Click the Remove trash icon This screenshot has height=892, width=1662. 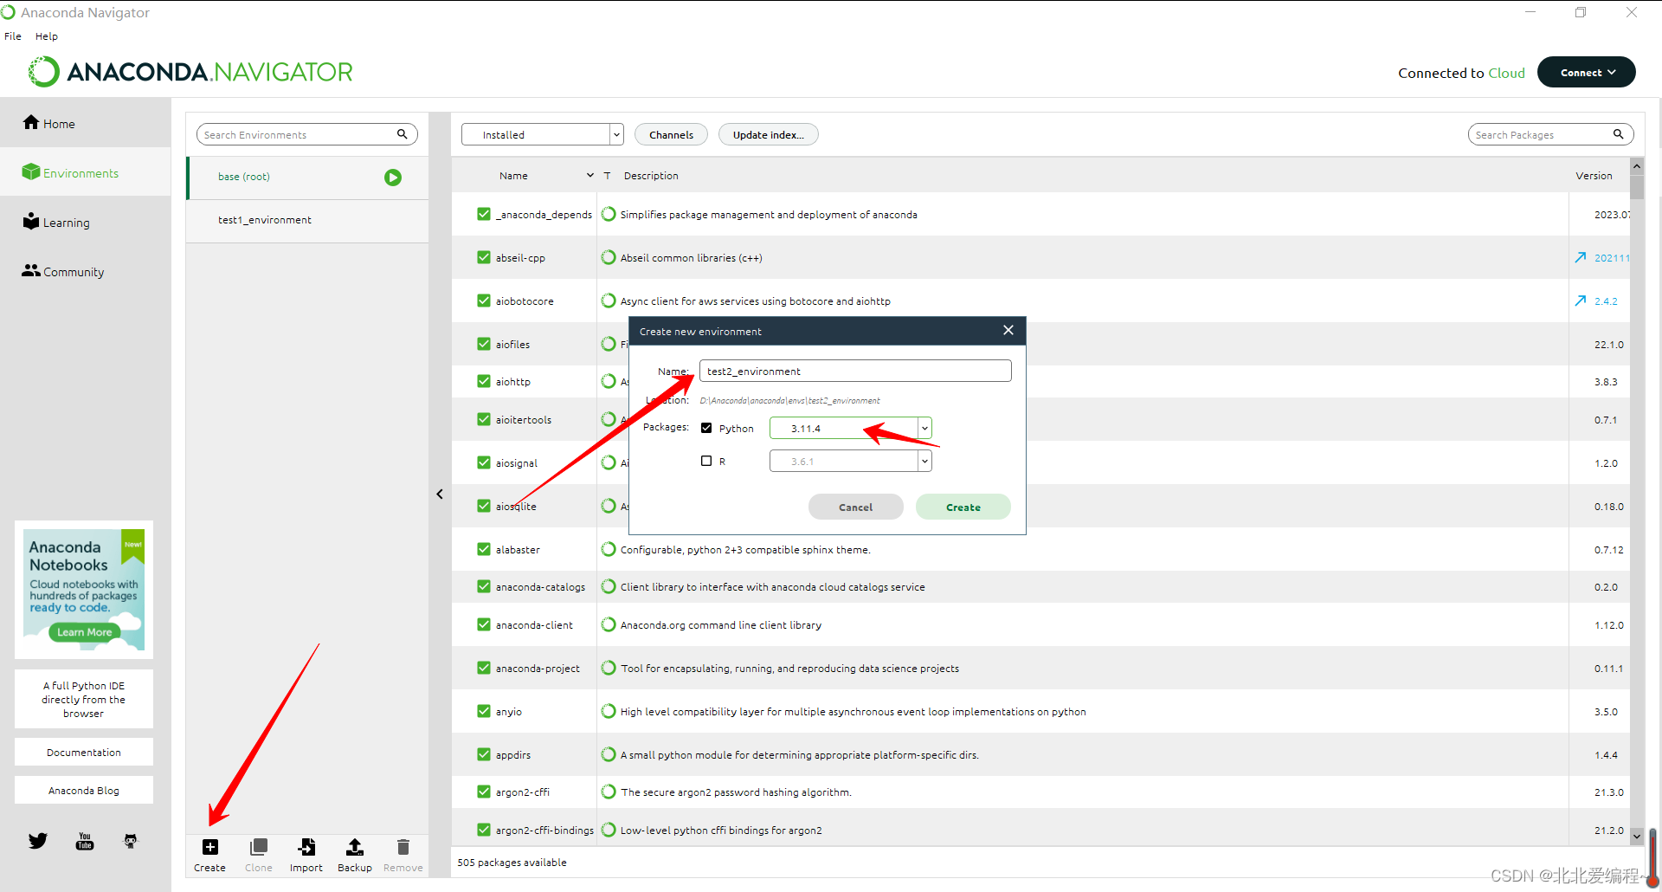[x=403, y=847]
